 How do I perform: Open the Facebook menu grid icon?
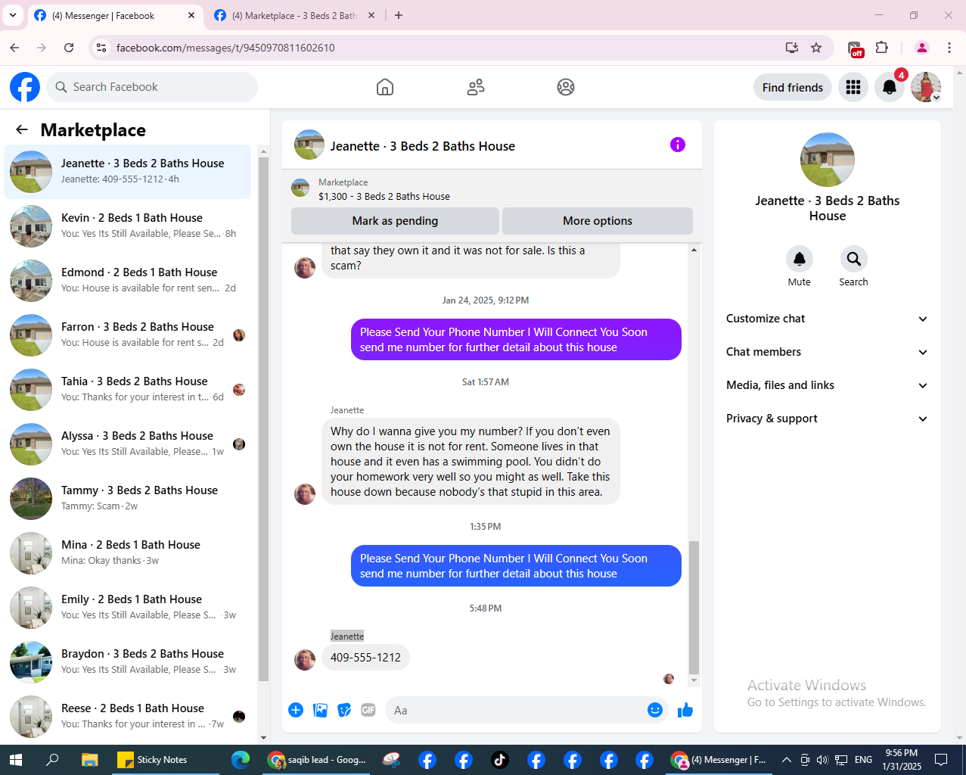click(853, 87)
